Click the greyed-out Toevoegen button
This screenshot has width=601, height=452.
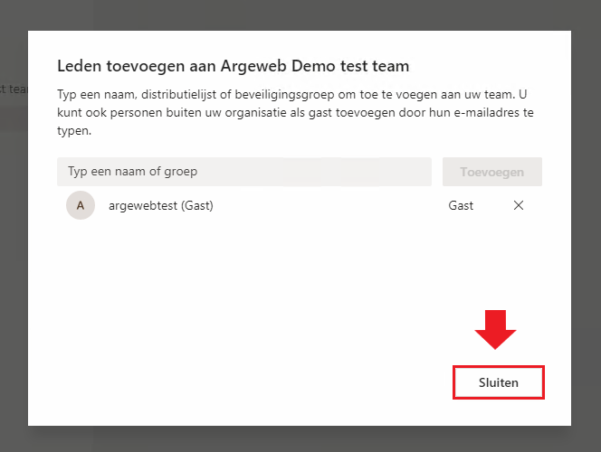point(492,172)
